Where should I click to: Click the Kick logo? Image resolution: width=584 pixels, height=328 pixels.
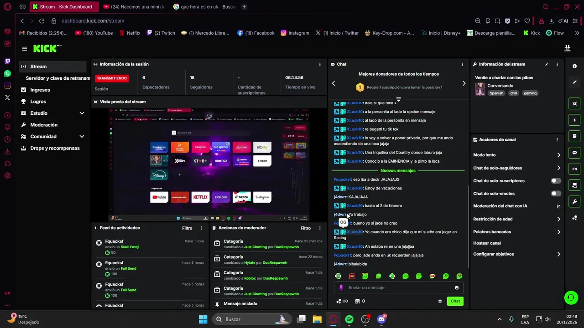coord(47,48)
